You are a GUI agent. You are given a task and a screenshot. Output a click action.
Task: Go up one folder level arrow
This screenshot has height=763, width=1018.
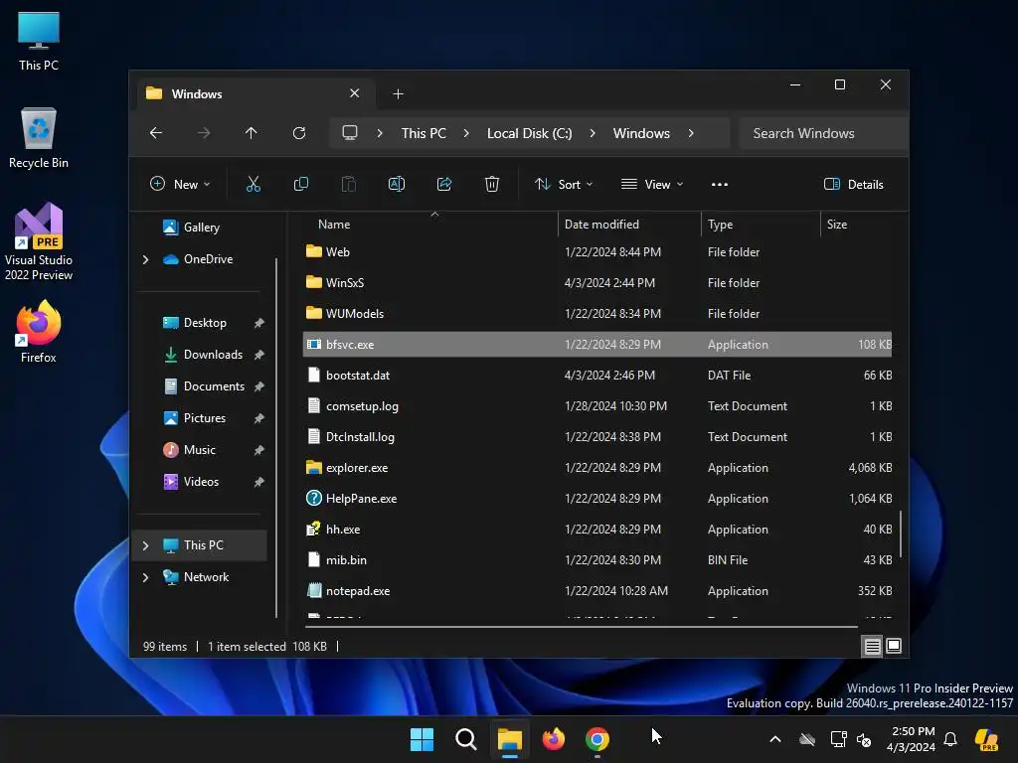[x=252, y=133]
